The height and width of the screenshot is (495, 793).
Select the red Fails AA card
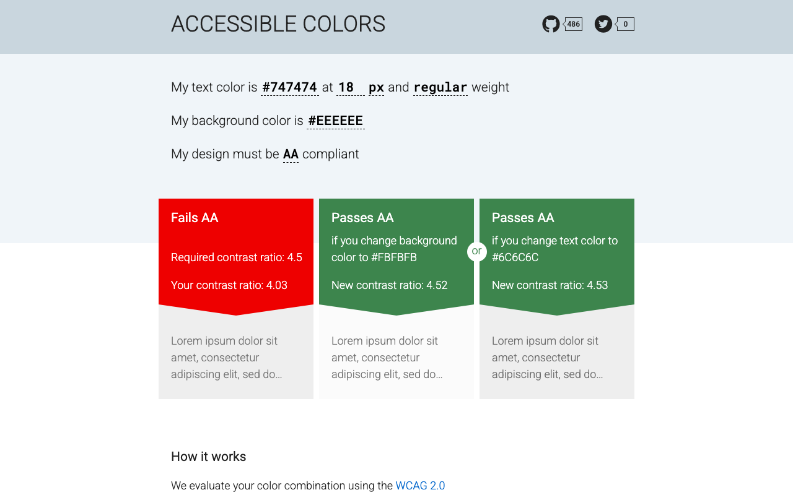236,257
